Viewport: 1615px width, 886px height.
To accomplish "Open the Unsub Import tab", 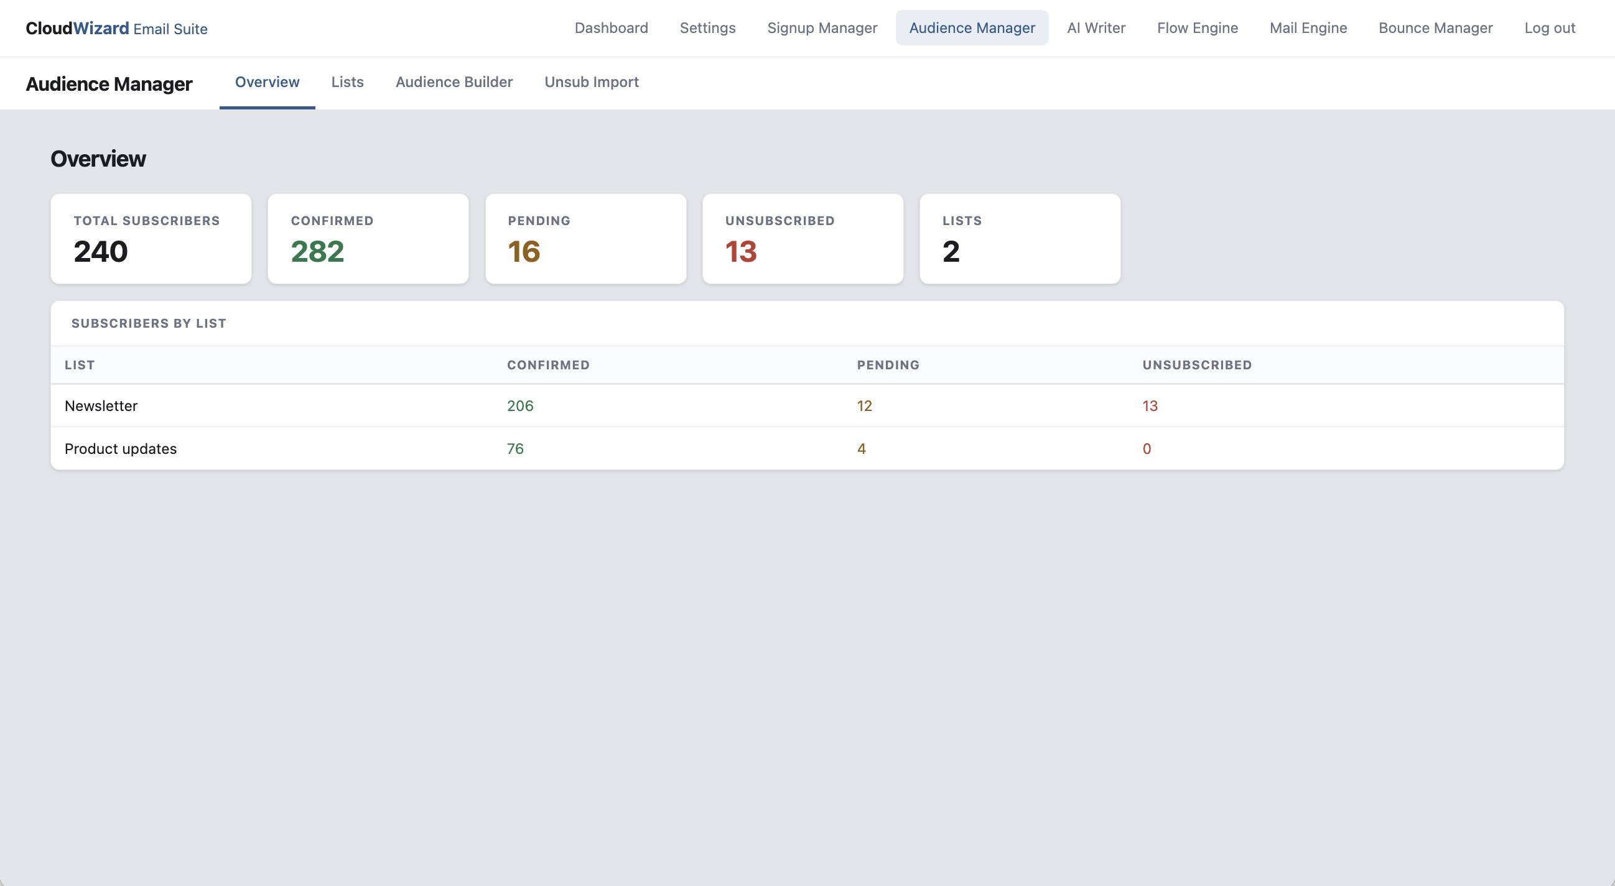I will coord(591,82).
